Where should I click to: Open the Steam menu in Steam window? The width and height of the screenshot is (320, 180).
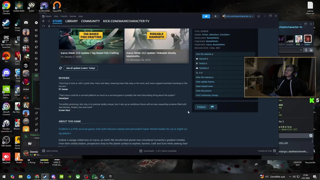coord(47,16)
